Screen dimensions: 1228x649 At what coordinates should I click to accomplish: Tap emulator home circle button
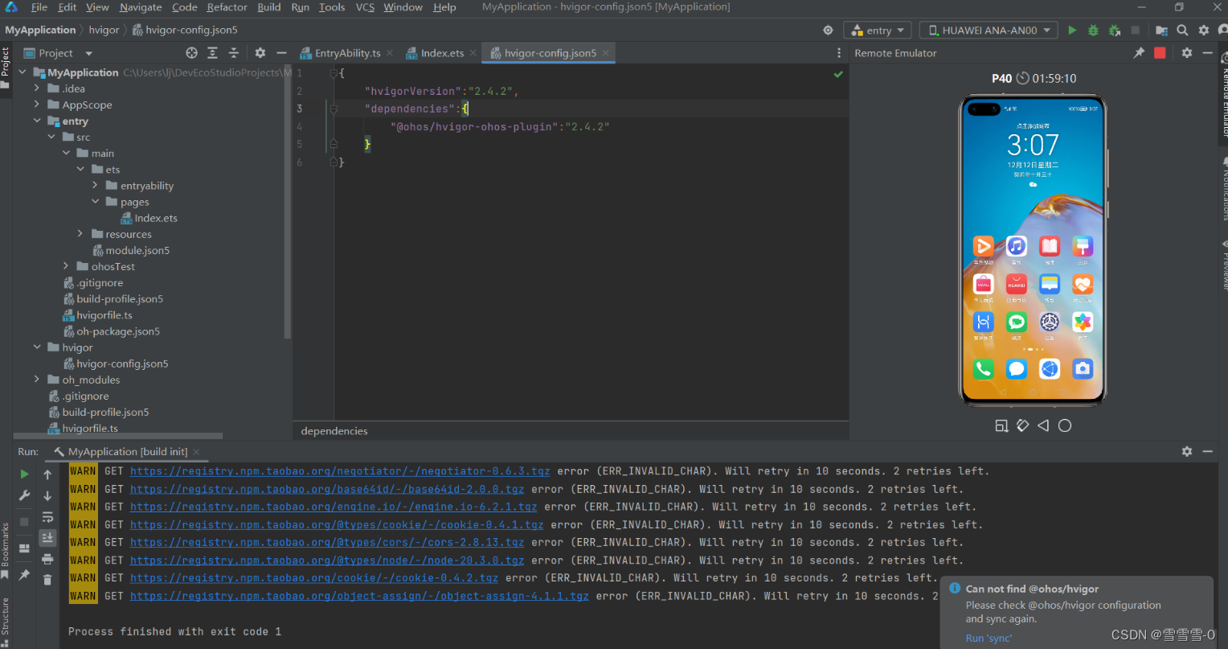click(x=1065, y=425)
